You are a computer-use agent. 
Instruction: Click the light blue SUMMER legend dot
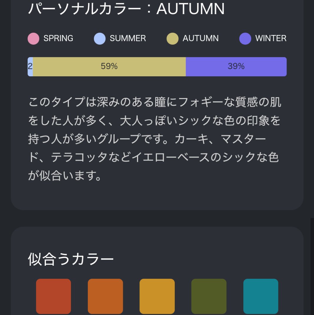(x=100, y=39)
